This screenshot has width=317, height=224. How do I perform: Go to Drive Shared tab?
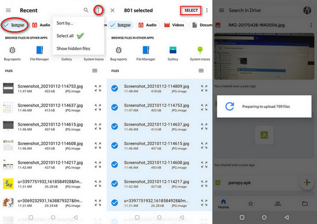[278, 204]
